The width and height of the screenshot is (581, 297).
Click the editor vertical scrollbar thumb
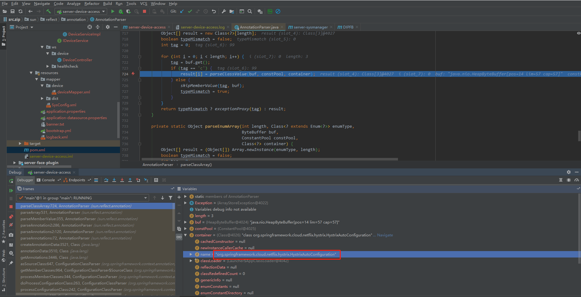(x=579, y=136)
